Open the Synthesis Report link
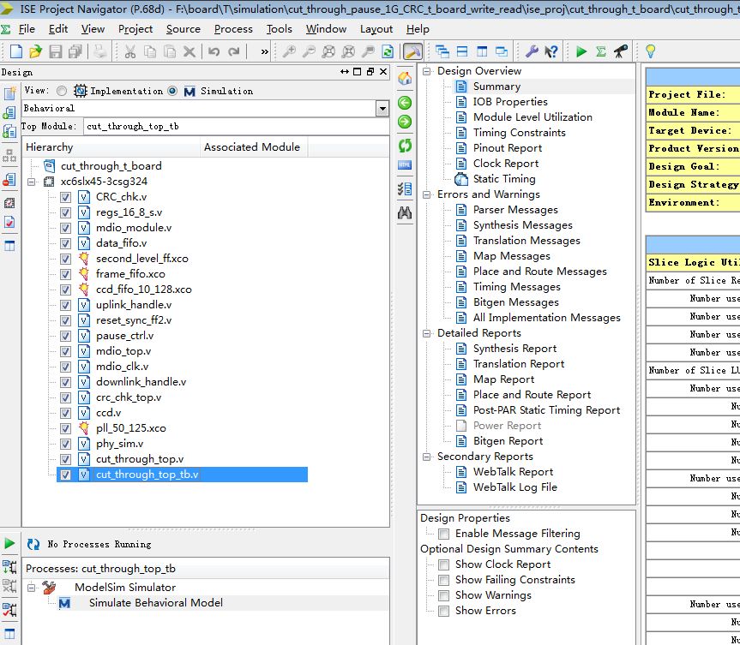 click(514, 349)
